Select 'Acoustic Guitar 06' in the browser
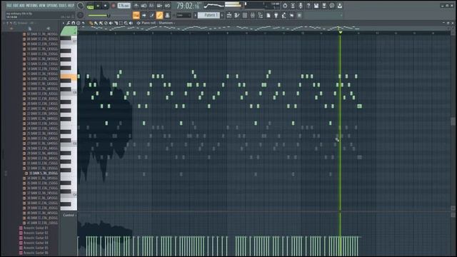Image resolution: width=457 pixels, height=257 pixels. [x=36, y=253]
